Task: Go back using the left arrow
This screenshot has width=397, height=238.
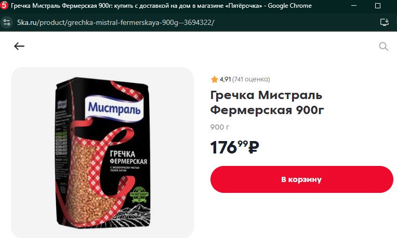Action: pyautogui.click(x=19, y=46)
